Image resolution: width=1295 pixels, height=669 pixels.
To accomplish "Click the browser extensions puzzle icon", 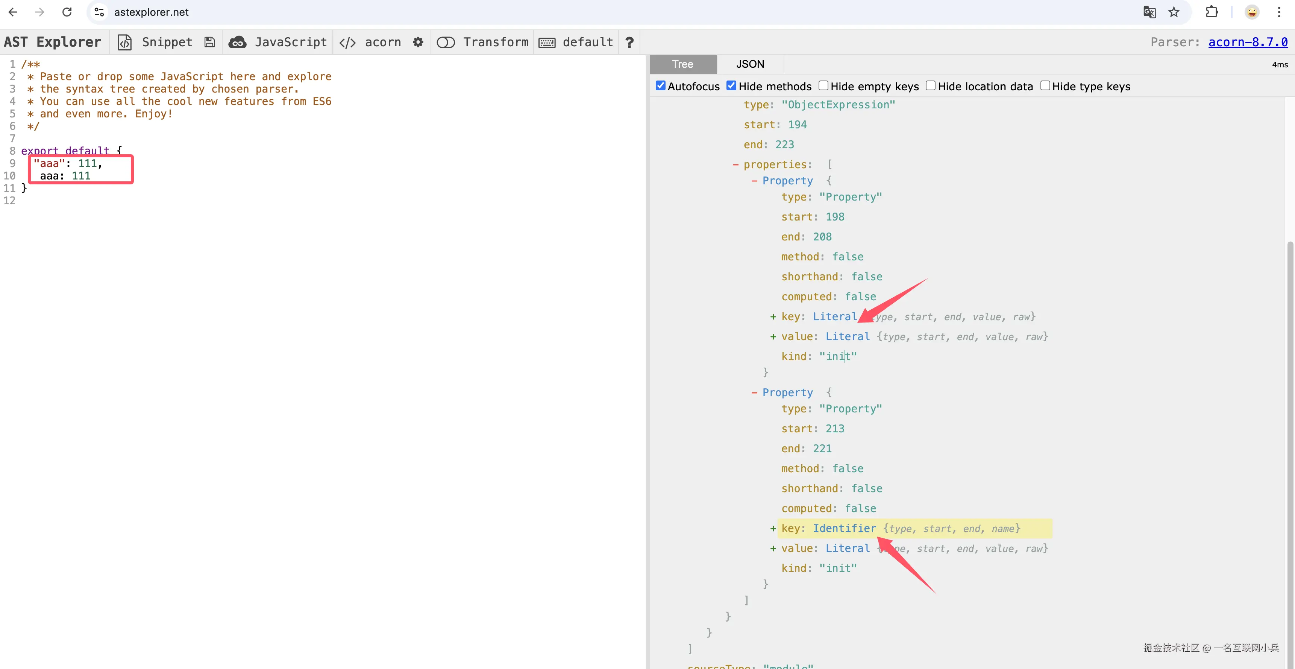I will click(x=1212, y=12).
